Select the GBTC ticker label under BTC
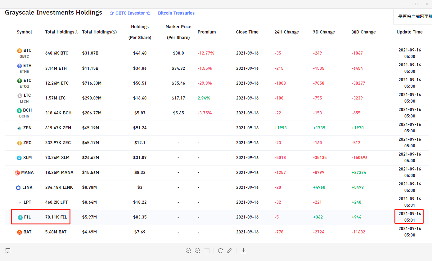Screen dimensions: 432x261 click(24, 56)
